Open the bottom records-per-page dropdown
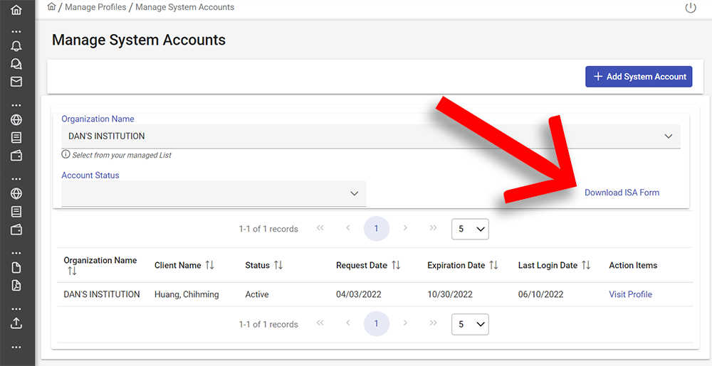Image resolution: width=712 pixels, height=366 pixels. (x=470, y=324)
